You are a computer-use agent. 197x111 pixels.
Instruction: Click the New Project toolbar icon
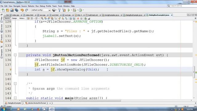(x=7, y=10)
